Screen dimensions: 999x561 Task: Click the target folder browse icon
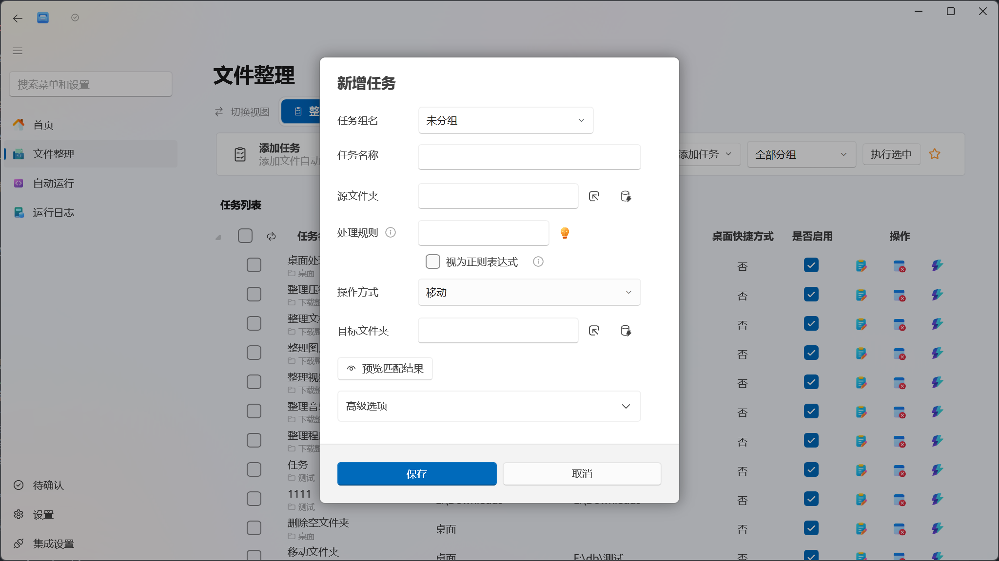[594, 331]
